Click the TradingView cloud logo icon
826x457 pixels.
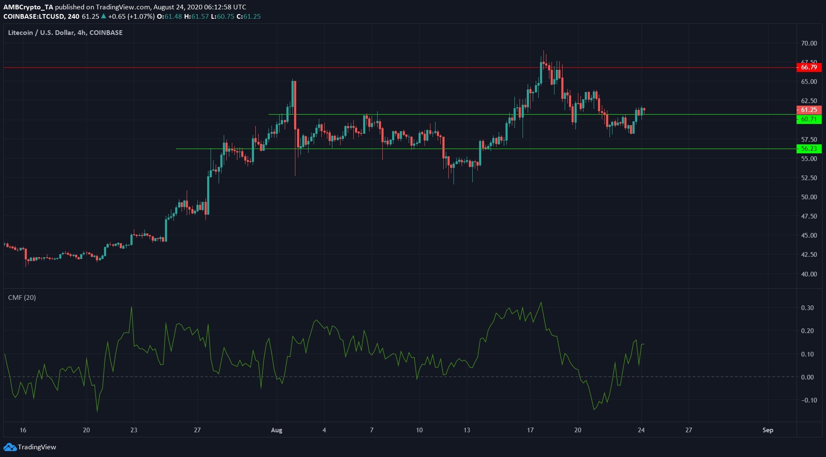coord(10,447)
